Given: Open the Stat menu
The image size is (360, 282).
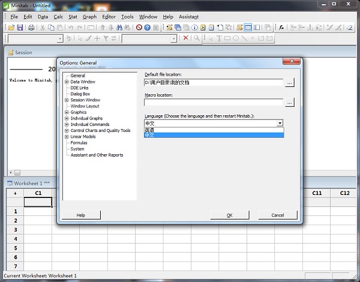Looking at the screenshot, I should coord(73,17).
